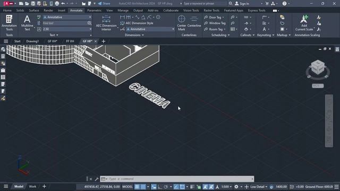This screenshot has height=191, width=340.
Task: Switch to the Home ribbon tab
Action: point(7,11)
